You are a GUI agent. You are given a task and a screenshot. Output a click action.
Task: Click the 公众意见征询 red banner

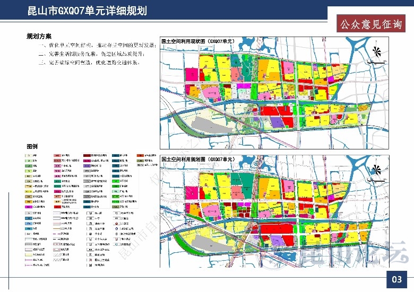pyautogui.click(x=370, y=24)
